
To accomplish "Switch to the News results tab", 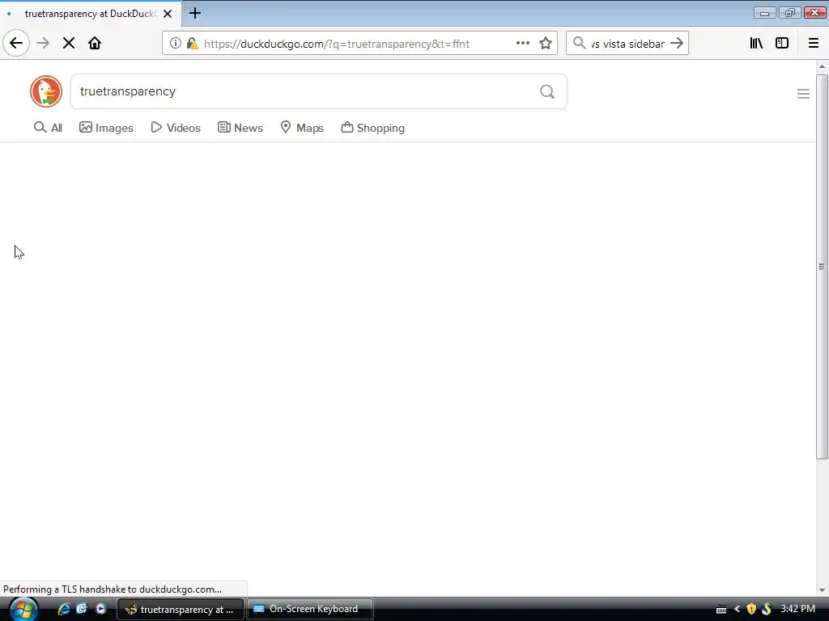I will (x=240, y=128).
